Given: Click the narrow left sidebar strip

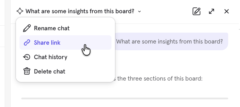Looking at the screenshot, I should click(8, 53).
